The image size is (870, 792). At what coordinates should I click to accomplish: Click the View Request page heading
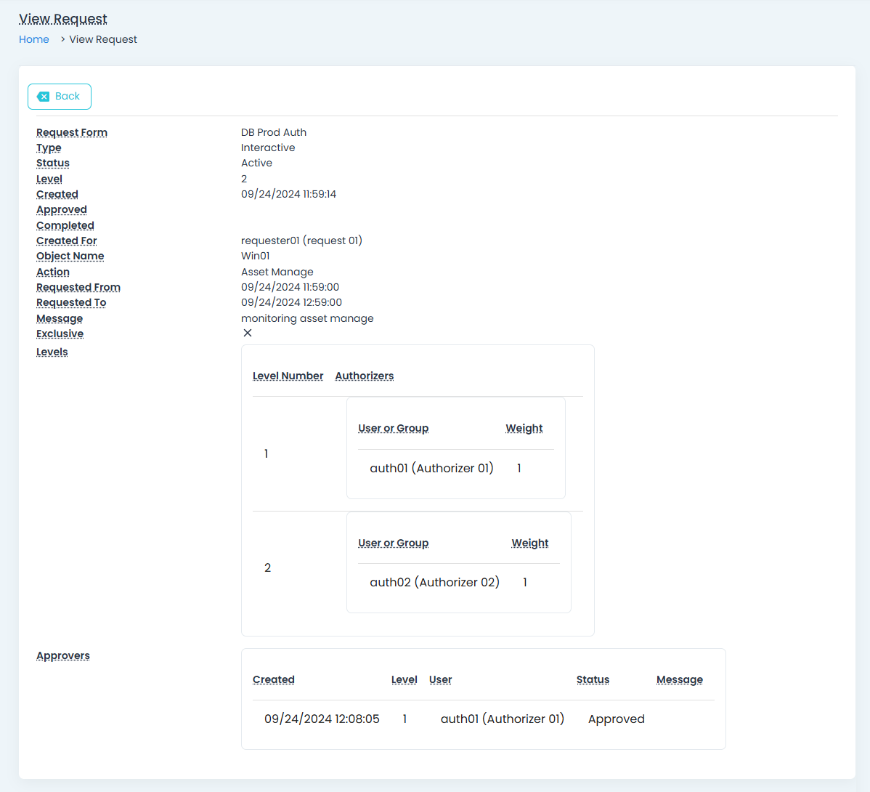tap(63, 19)
